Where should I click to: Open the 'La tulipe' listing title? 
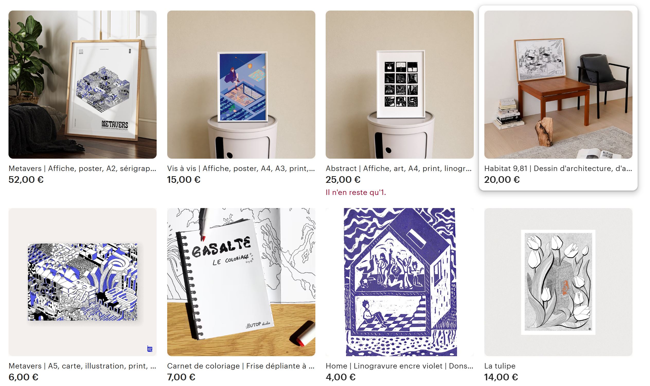click(x=500, y=366)
